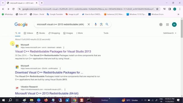
Task: Open the Google account avatar H
Action: (174, 25)
